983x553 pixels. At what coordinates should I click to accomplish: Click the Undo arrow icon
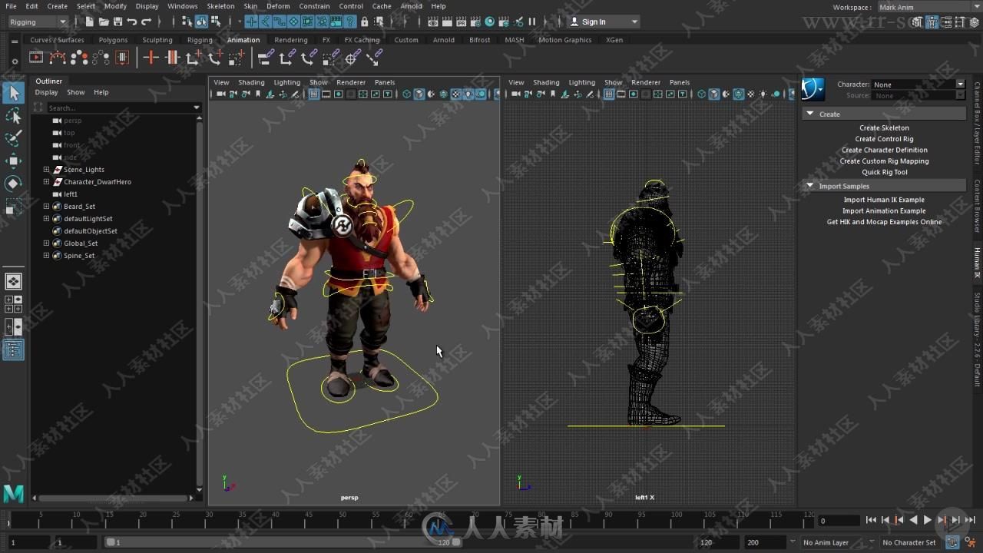[x=132, y=22]
